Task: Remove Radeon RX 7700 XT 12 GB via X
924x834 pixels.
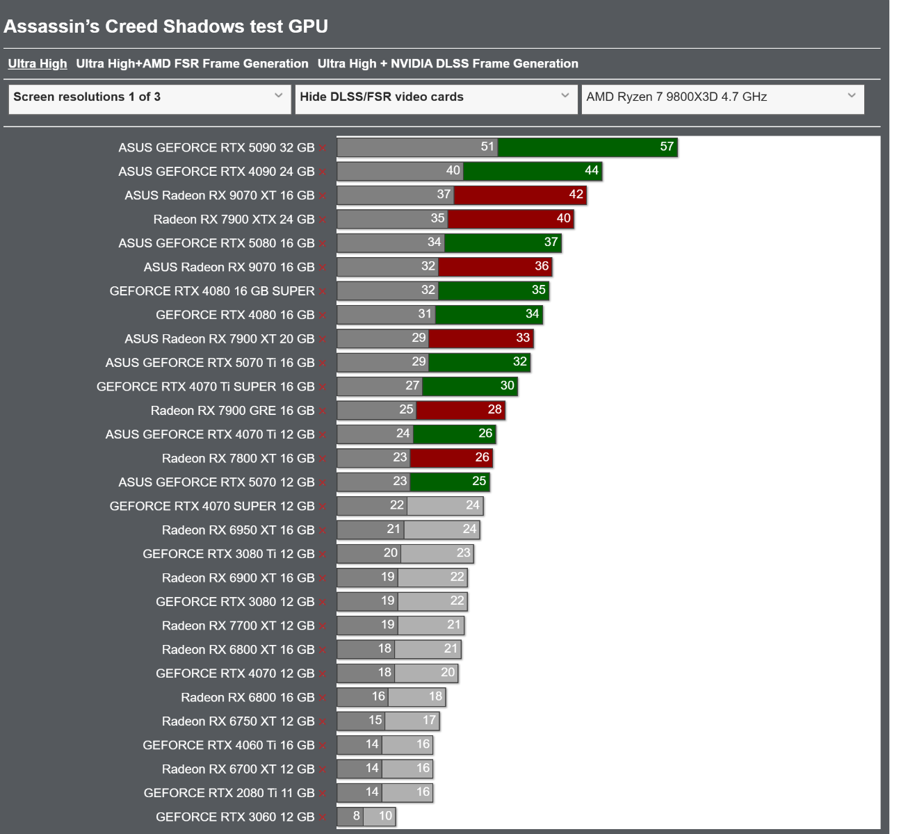Action: [323, 627]
